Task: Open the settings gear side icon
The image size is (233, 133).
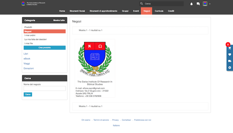Action: pyautogui.click(x=230, y=68)
